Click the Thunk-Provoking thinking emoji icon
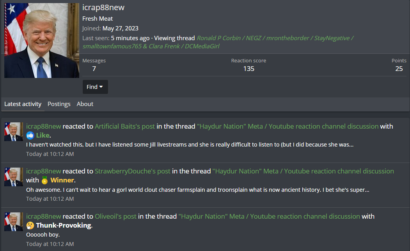 coord(30,225)
